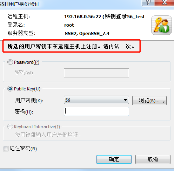Image resolution: width=174 pixels, height=171 pixels.
Task: Click the remote host address 192.168.0.56:22
Action: pos(83,16)
